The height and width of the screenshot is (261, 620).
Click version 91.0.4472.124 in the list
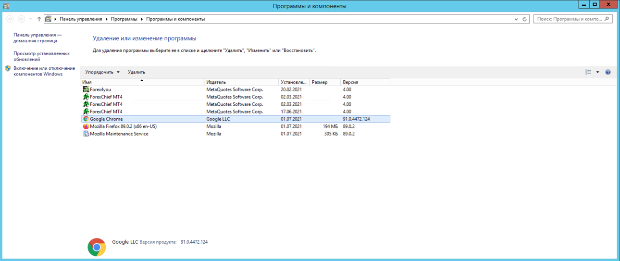click(x=356, y=119)
